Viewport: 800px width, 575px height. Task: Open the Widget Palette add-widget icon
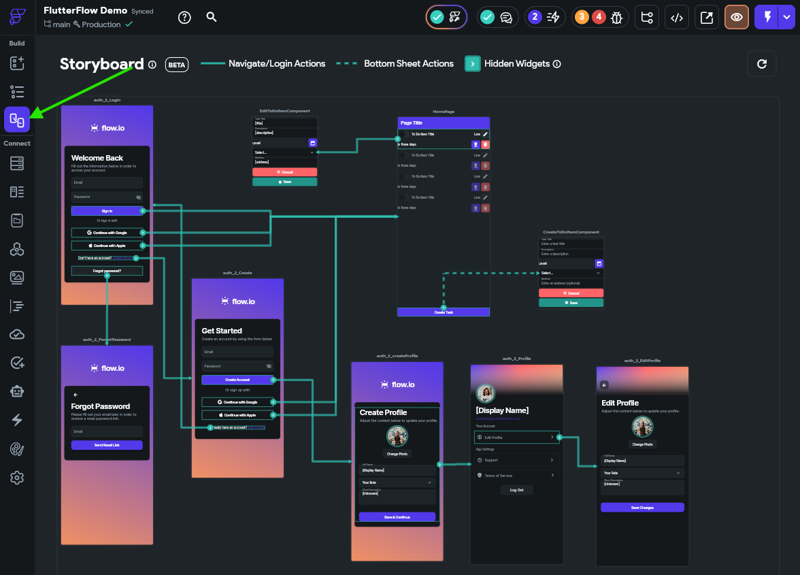click(17, 63)
